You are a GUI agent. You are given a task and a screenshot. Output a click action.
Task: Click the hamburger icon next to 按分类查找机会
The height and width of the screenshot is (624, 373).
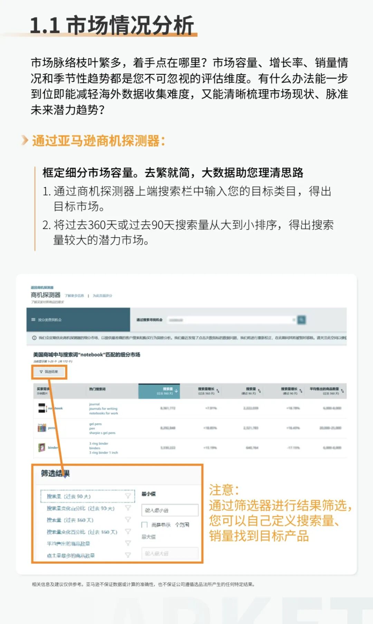34,320
